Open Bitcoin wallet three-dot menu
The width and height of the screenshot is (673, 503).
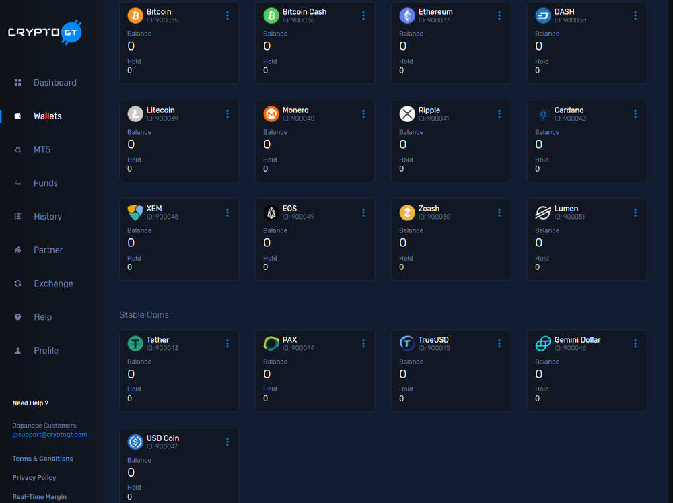click(227, 15)
